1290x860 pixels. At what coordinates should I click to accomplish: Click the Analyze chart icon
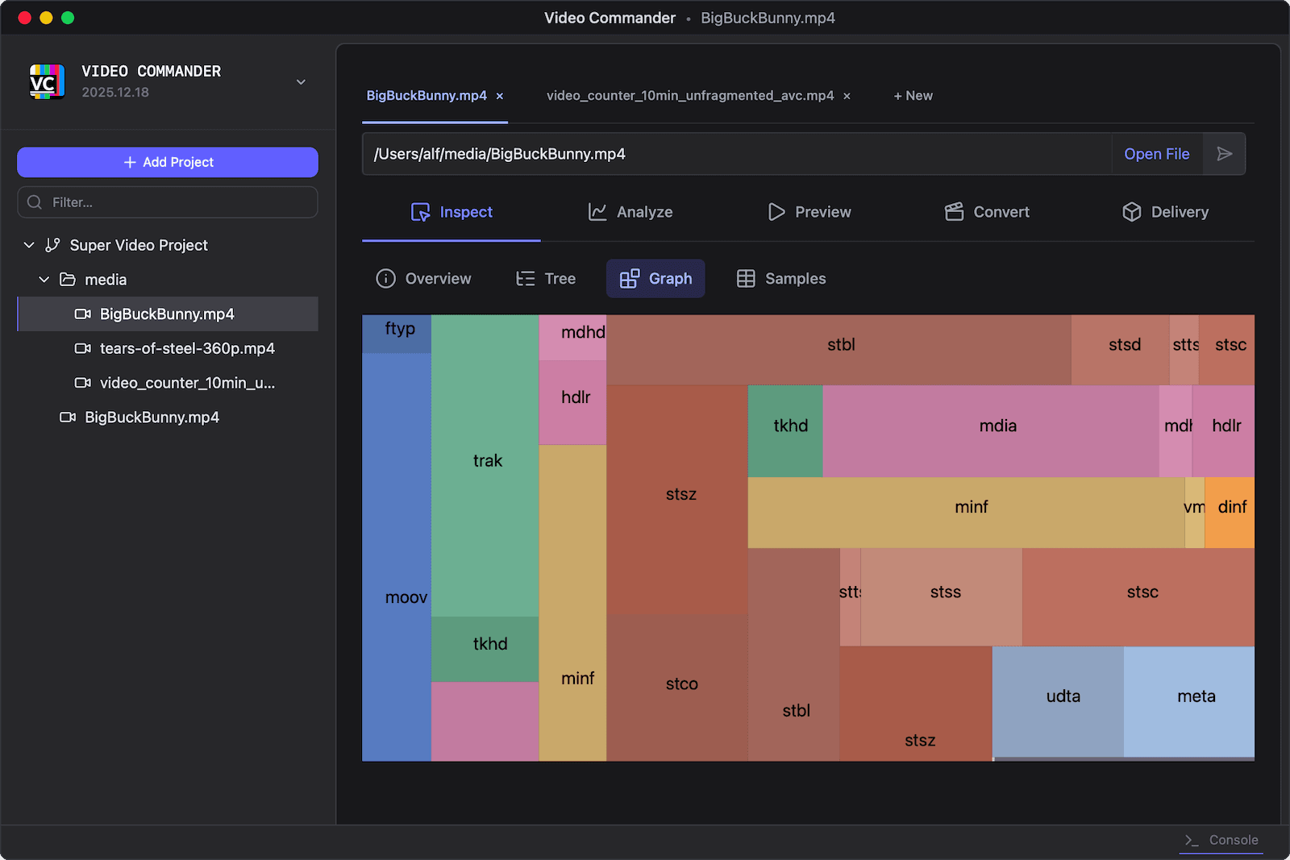[x=597, y=212]
